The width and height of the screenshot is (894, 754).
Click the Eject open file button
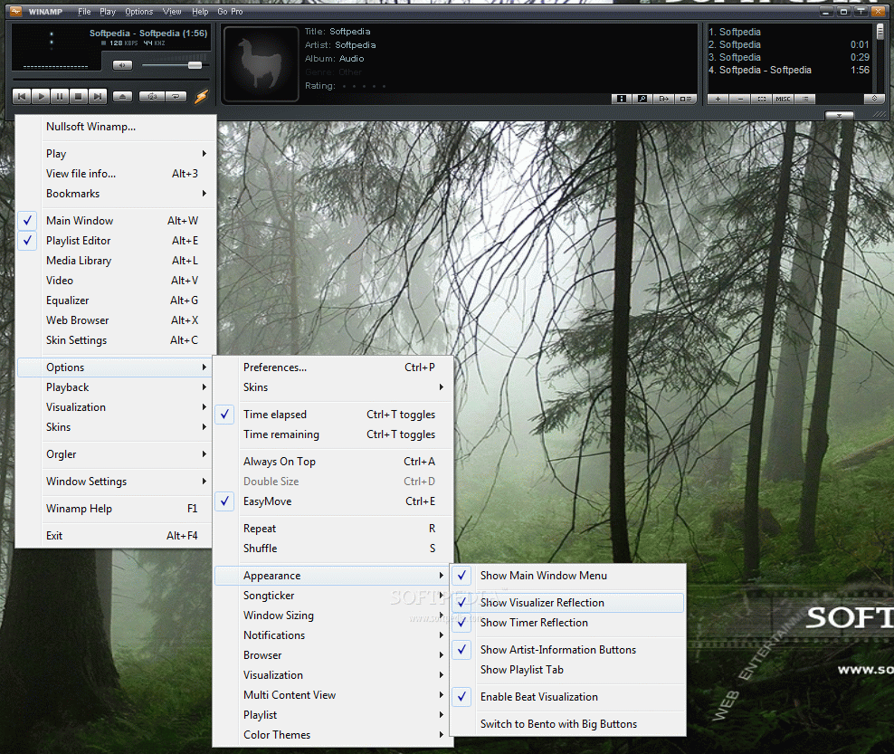pos(122,96)
